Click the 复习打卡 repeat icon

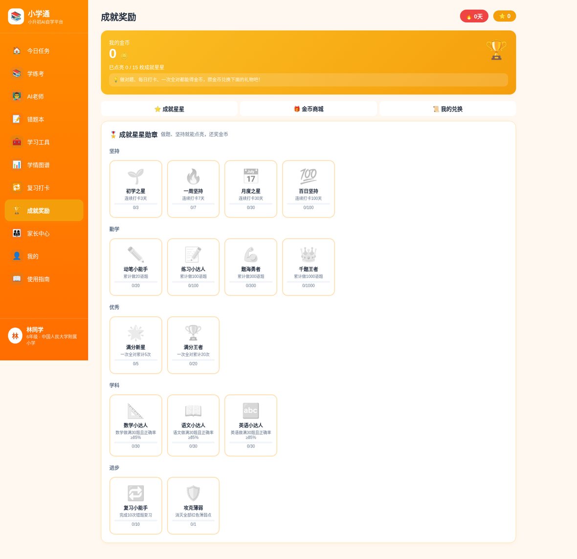click(17, 188)
